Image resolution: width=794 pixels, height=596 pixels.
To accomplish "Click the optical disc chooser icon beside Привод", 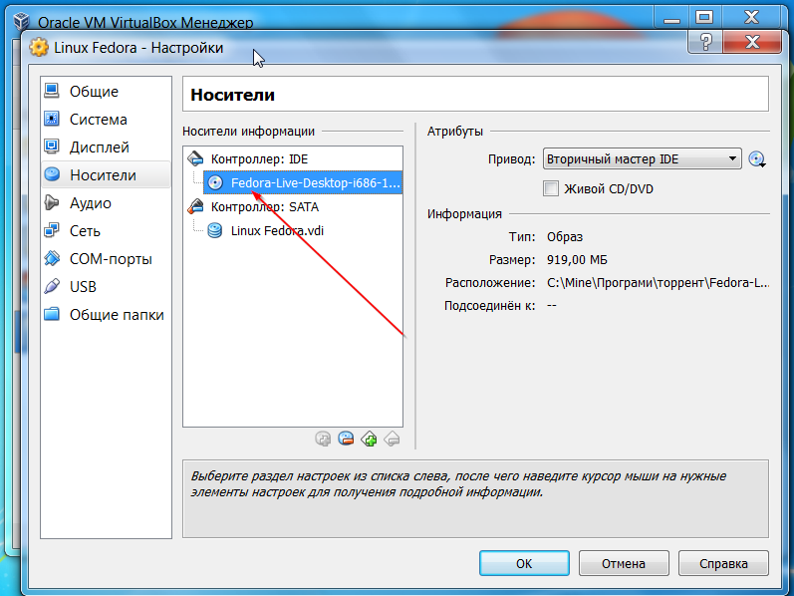I will [x=757, y=159].
